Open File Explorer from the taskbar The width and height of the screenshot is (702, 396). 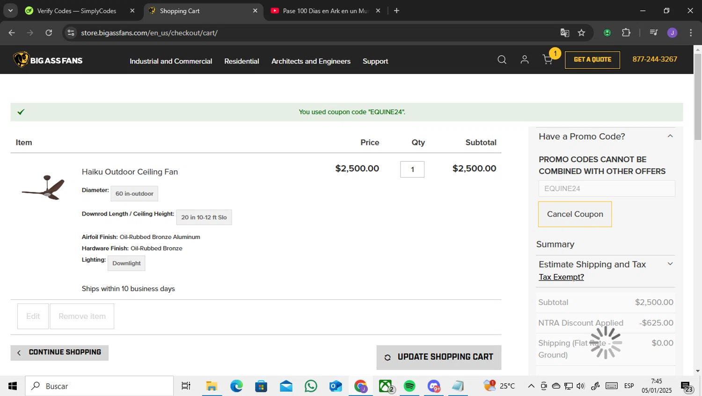click(212, 386)
